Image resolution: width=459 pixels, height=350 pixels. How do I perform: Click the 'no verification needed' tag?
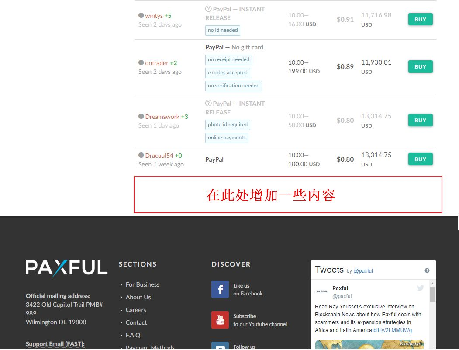tap(234, 86)
